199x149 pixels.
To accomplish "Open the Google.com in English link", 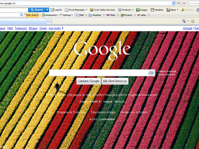I will tap(134, 112).
